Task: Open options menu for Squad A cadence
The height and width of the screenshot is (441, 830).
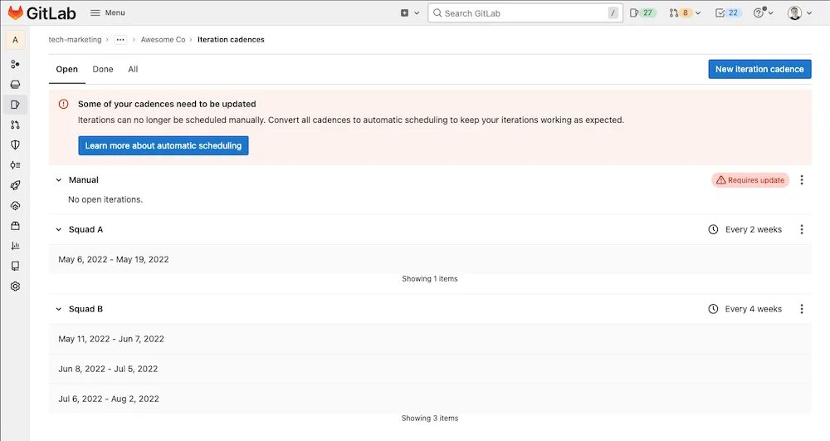Action: point(802,229)
